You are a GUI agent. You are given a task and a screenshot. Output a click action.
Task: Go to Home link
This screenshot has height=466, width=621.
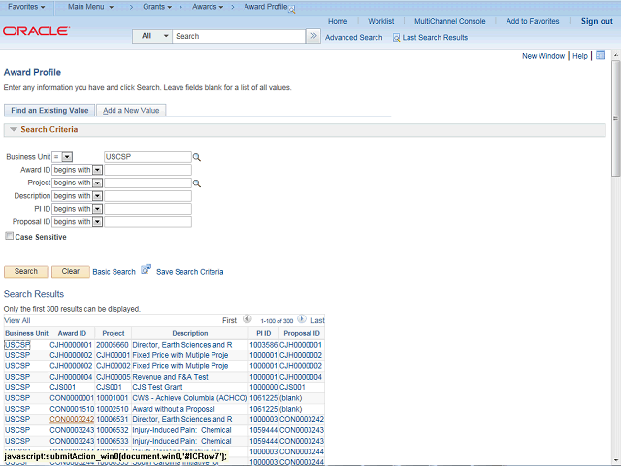[338, 21]
